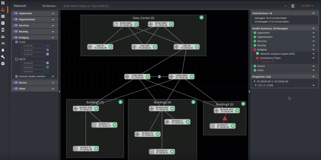Screen dimensions: 321x160
Task: Select the BLDG01-F1 device node
Action: coord(104,125)
